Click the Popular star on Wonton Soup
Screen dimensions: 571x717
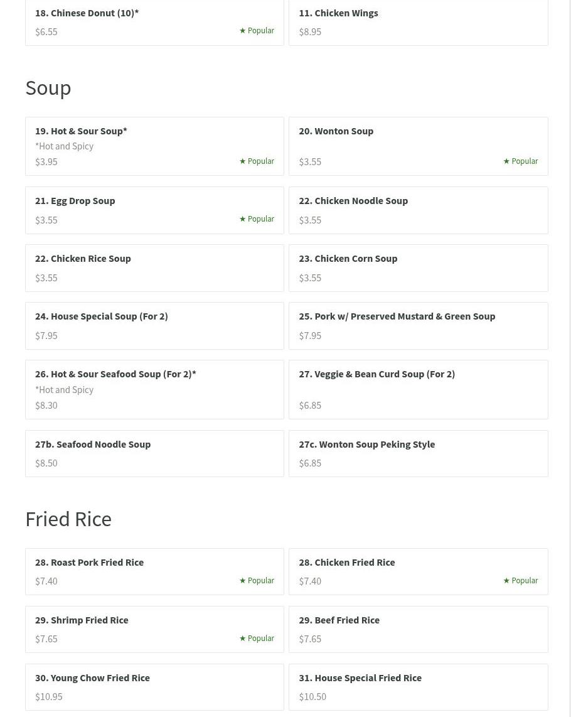(506, 161)
